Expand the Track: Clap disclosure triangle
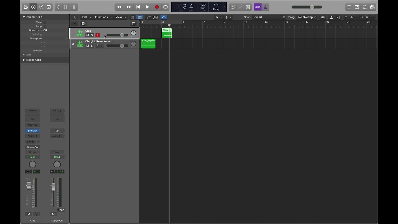Viewport: 398px width, 224px height. point(24,60)
